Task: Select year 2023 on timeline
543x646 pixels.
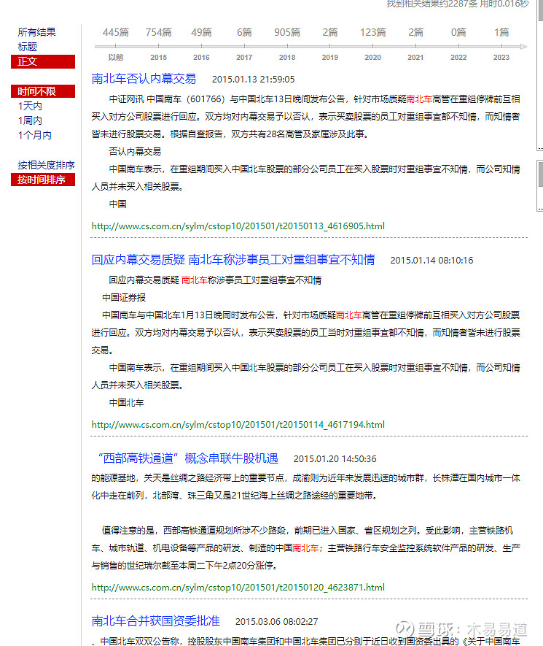Action: (501, 57)
